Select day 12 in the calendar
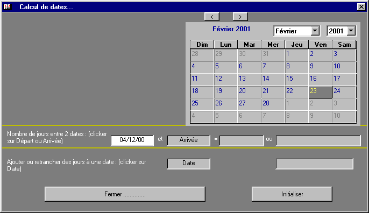This screenshot has height=213, width=369. (x=226, y=80)
